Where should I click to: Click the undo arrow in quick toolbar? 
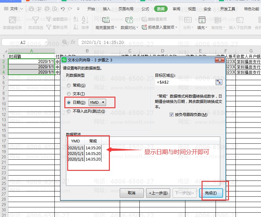[63, 9]
